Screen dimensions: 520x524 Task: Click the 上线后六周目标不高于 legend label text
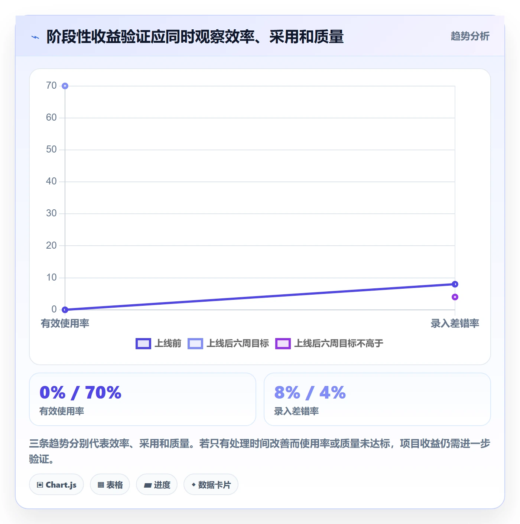(x=339, y=343)
